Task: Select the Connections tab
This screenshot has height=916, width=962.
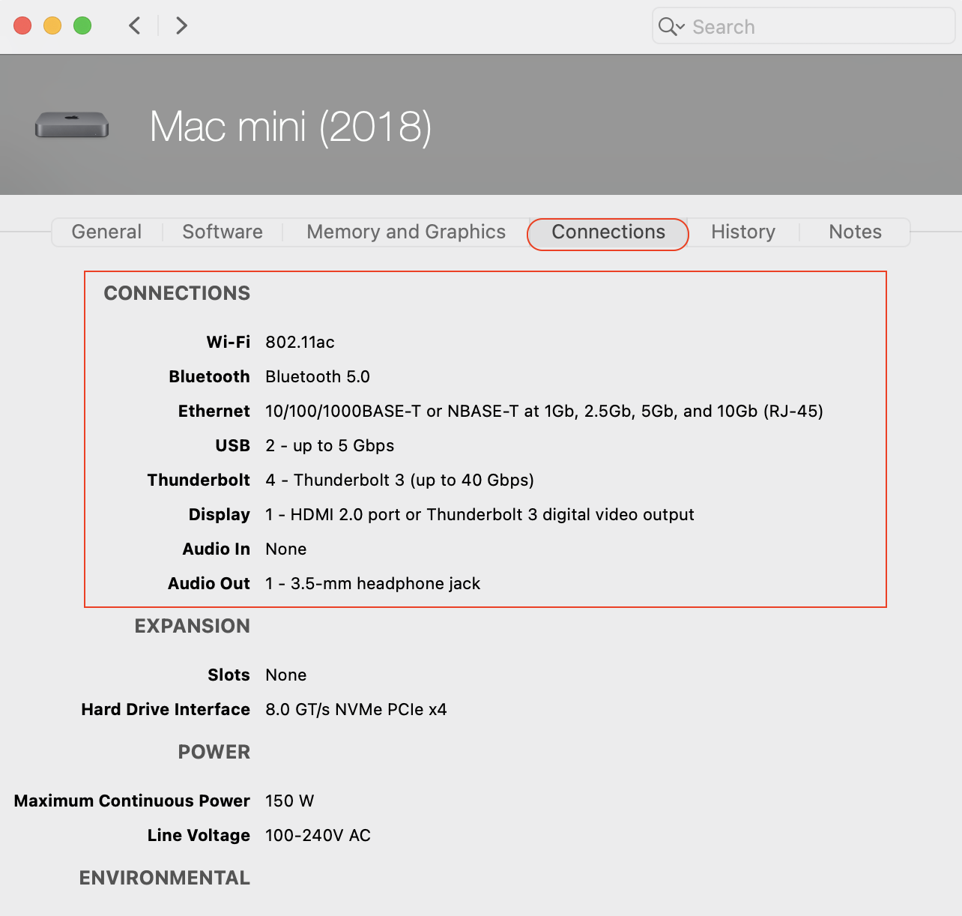Action: pyautogui.click(x=608, y=233)
